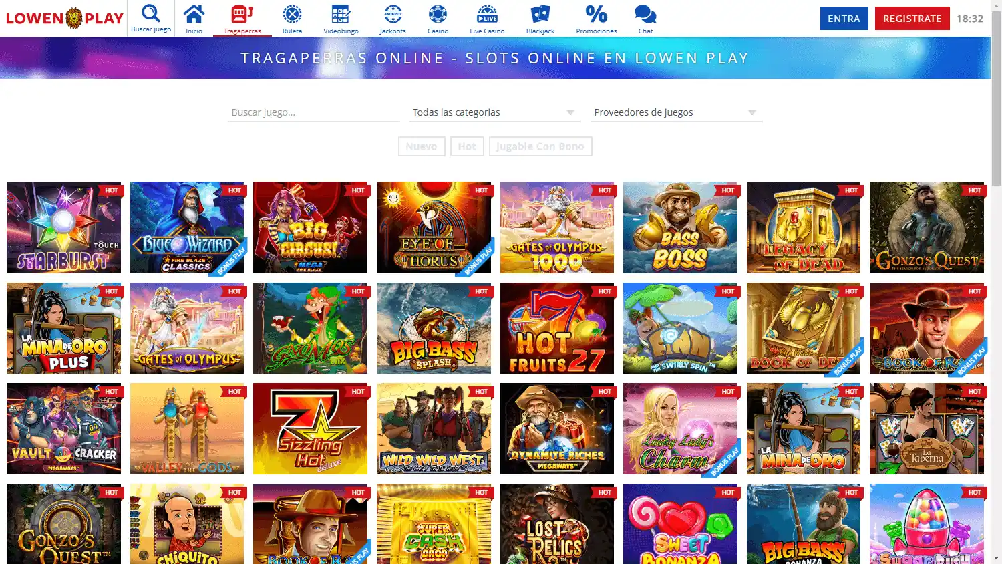Open the Blue Wizard game thumbnail

[x=187, y=228]
